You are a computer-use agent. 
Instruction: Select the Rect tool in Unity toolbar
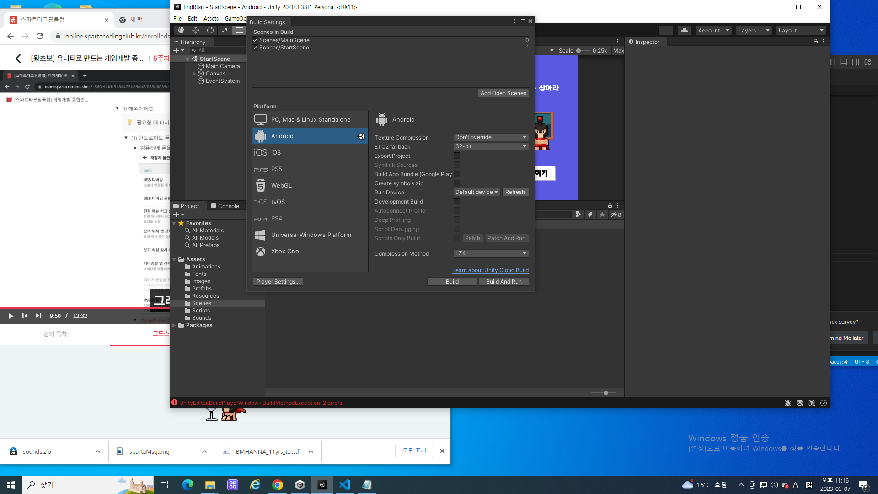[x=239, y=30]
